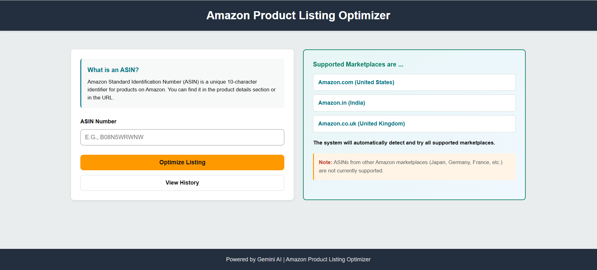The height and width of the screenshot is (270, 597).
Task: Select the Amazon.in (India) marketplace card
Action: click(x=414, y=103)
